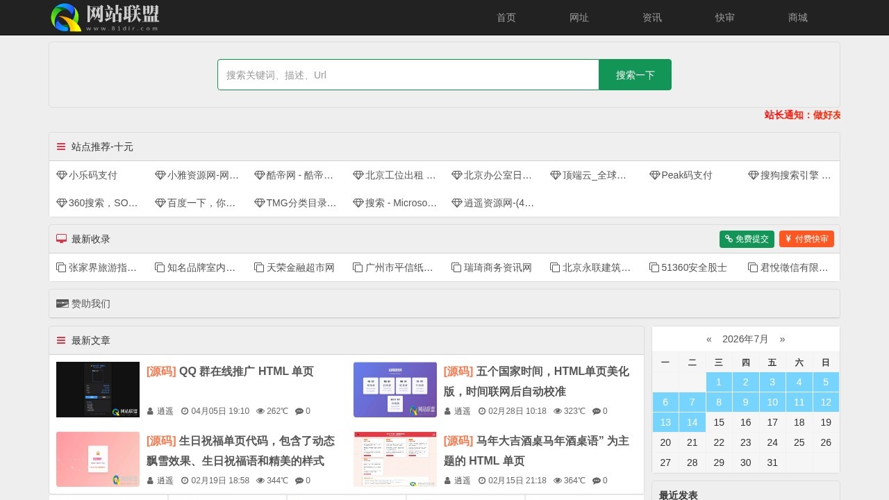Open article 马年大吉酒桌马年酒桌语
The image size is (889, 500).
536,451
